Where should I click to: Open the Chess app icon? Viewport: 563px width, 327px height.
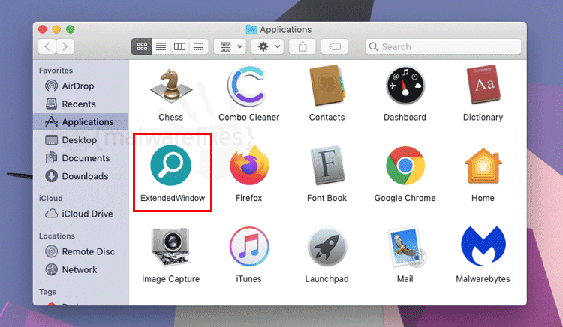[171, 85]
